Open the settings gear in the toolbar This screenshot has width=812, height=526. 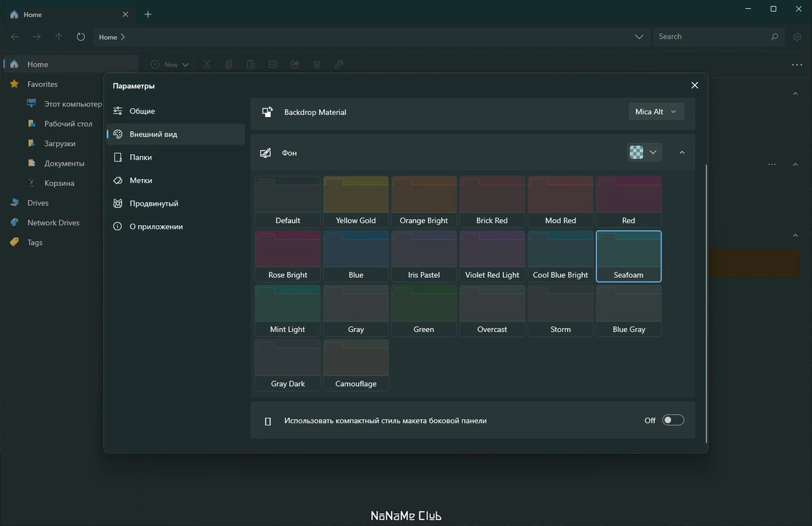coord(798,37)
